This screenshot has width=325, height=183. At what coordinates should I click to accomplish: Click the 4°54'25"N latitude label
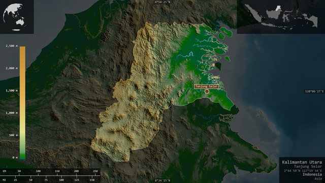tap(162, 2)
